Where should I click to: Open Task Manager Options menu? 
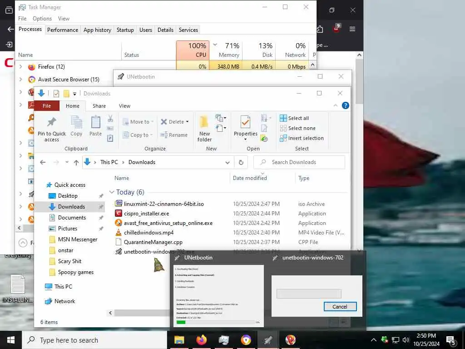click(x=42, y=18)
